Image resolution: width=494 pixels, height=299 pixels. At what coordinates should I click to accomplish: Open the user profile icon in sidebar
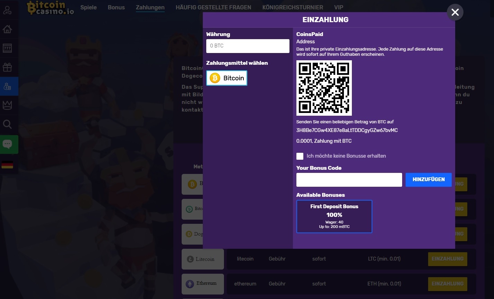click(x=7, y=10)
